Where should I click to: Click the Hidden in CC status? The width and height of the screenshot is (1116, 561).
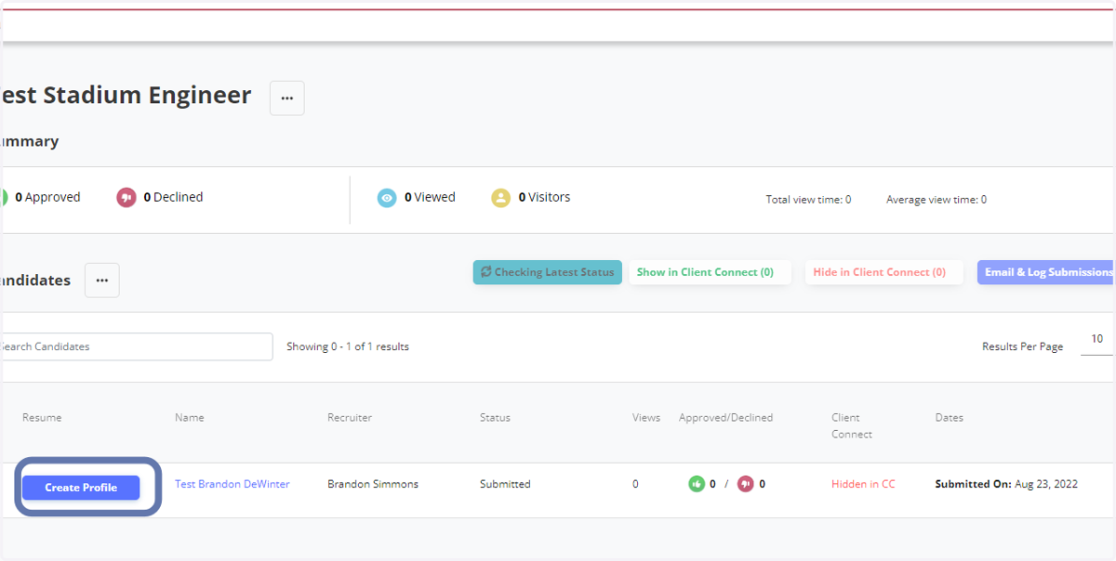click(863, 484)
